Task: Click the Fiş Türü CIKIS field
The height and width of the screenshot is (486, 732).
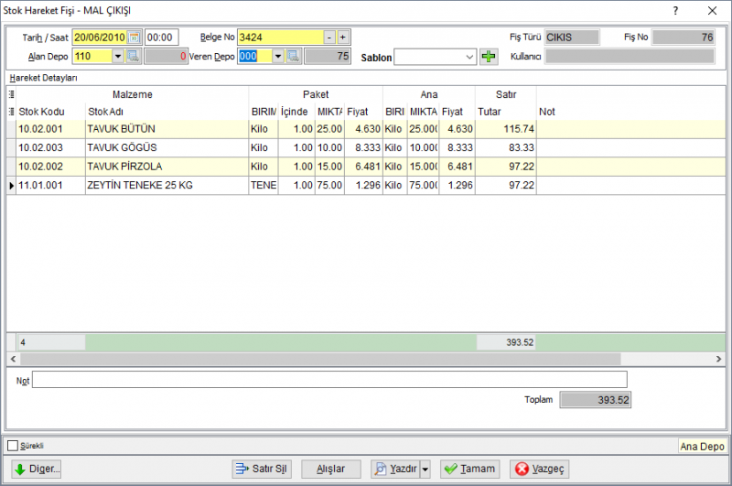Action: [x=572, y=38]
